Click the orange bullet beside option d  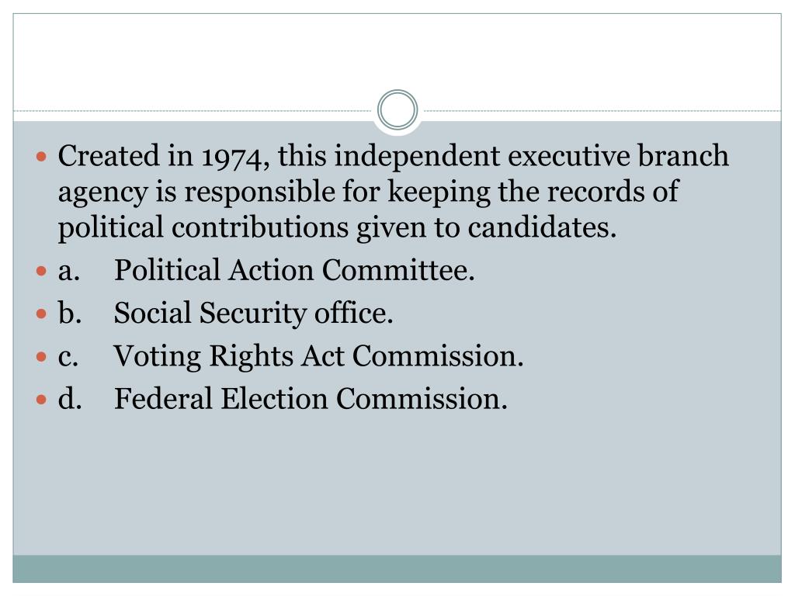(x=42, y=400)
